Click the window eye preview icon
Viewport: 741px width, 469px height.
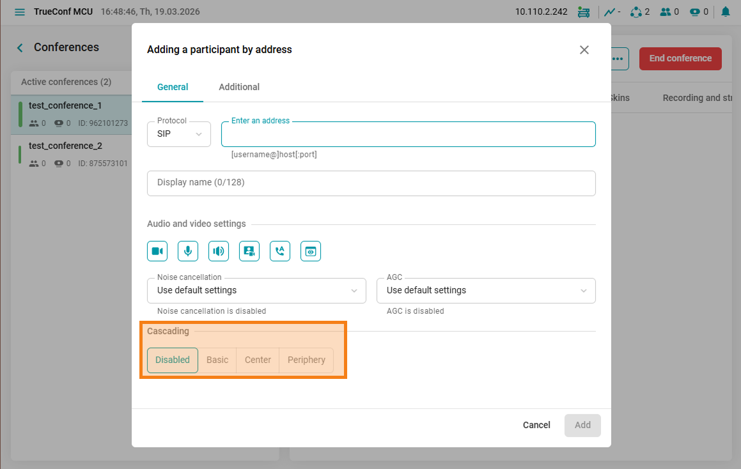pyautogui.click(x=311, y=251)
